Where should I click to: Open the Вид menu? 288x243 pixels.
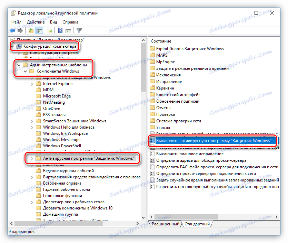pos(53,22)
